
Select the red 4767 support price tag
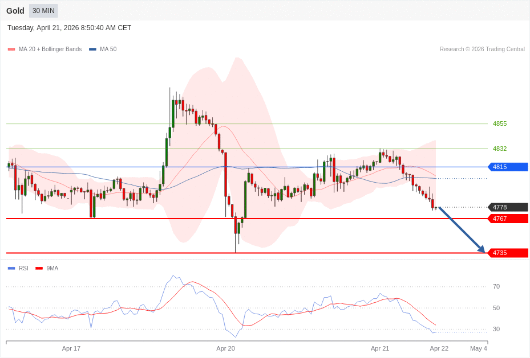[508, 219]
